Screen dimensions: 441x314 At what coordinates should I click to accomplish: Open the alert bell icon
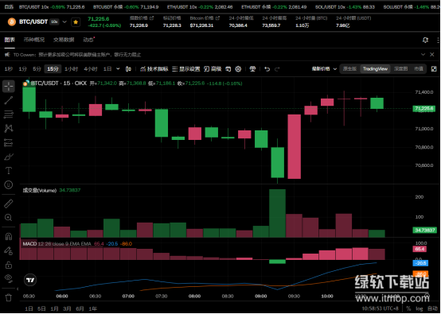[425, 41]
